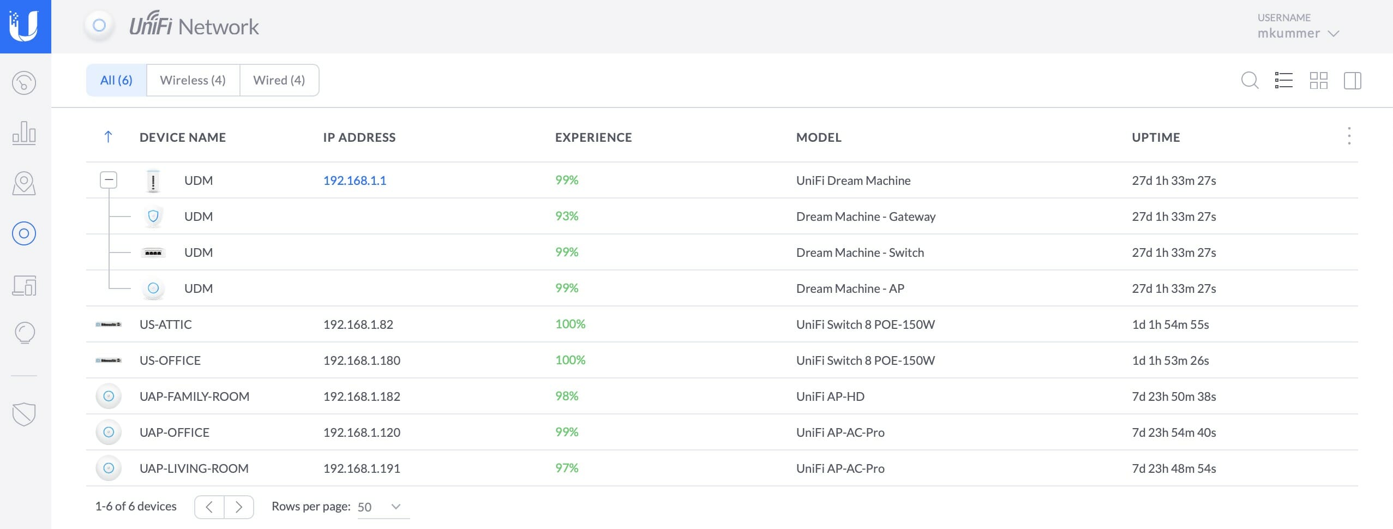The image size is (1393, 529).
Task: Click the Dream Machine - Switch model text
Action: point(860,253)
